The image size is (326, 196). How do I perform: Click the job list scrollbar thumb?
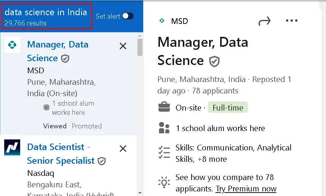pos(140,47)
